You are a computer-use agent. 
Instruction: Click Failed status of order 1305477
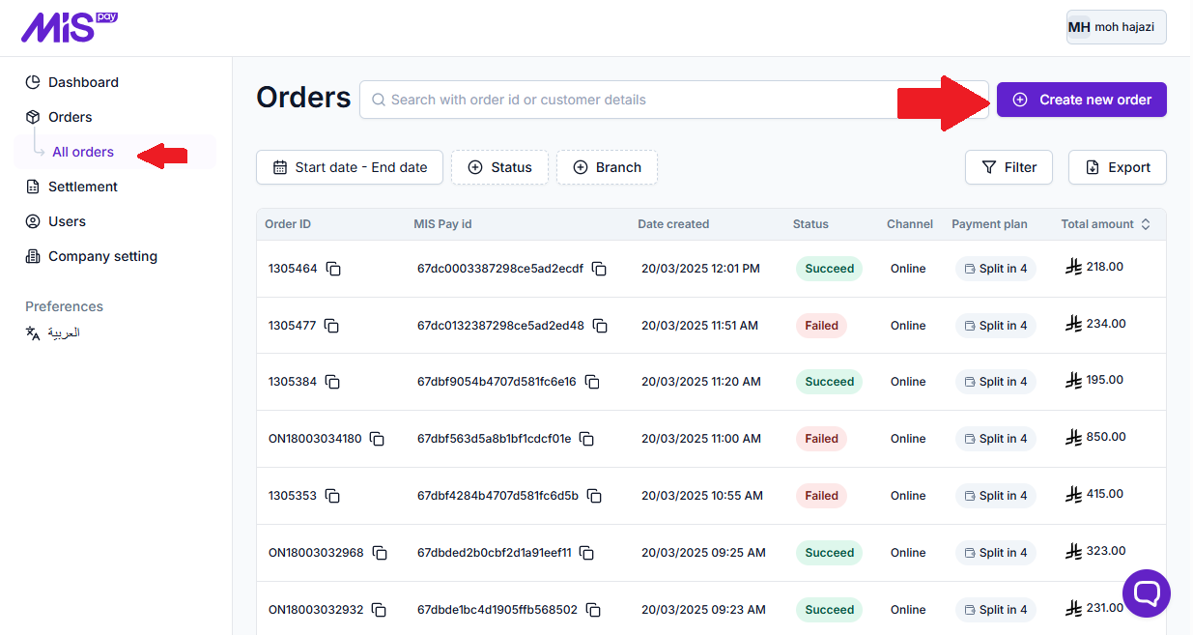click(821, 326)
